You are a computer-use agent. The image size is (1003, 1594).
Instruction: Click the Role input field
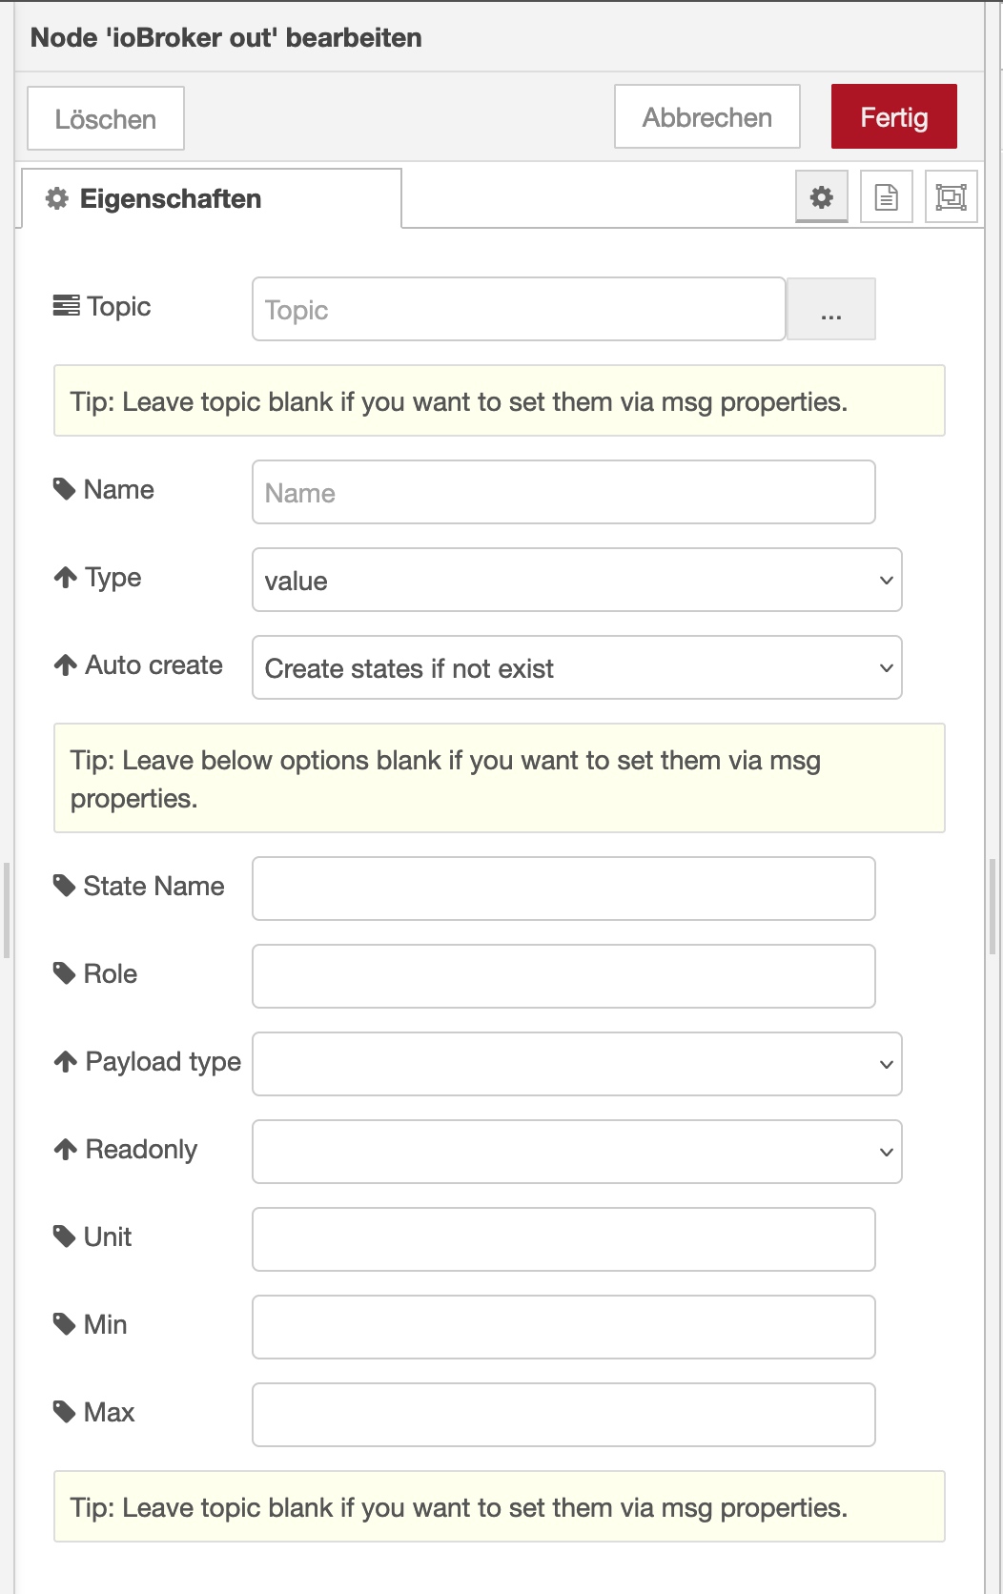[x=563, y=977]
